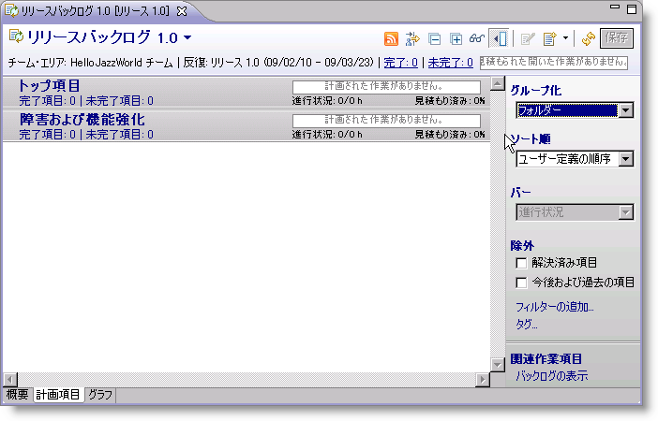Maximize the editor pane
This screenshot has height=421, width=658.
click(632, 8)
